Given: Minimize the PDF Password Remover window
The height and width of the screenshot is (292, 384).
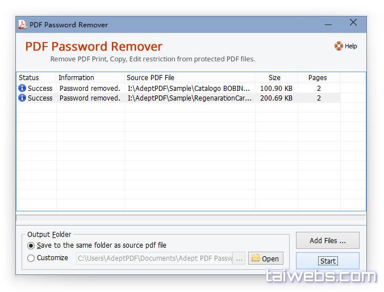Looking at the screenshot, I should (x=328, y=24).
